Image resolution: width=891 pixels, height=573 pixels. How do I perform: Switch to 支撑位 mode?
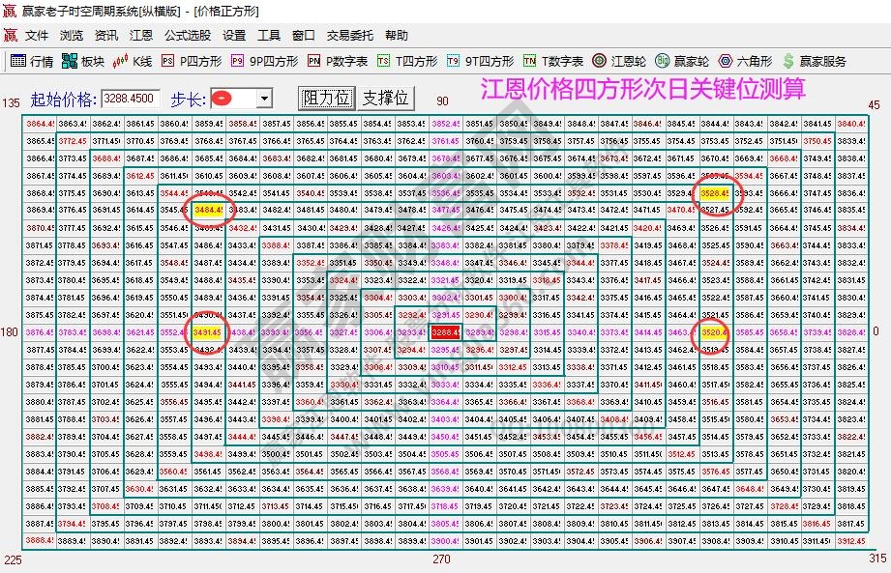[386, 97]
